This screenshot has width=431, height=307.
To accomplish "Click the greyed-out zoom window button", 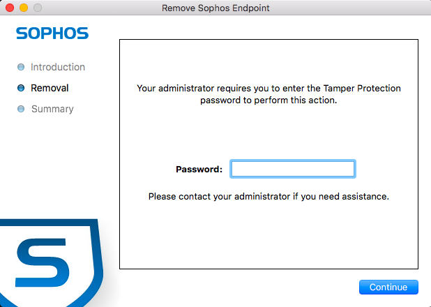I will tap(38, 8).
